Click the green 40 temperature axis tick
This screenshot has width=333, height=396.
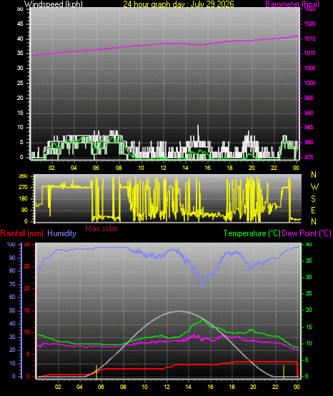[x=309, y=244]
